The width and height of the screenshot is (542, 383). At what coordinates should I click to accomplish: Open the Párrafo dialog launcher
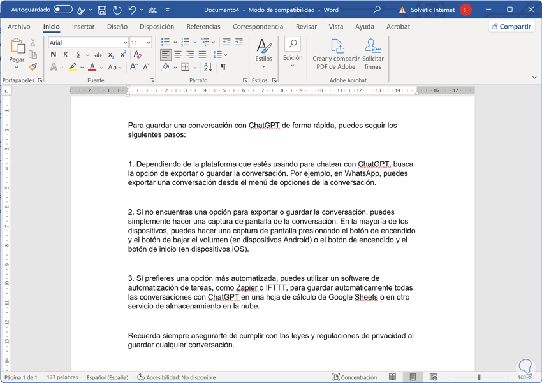coord(245,80)
